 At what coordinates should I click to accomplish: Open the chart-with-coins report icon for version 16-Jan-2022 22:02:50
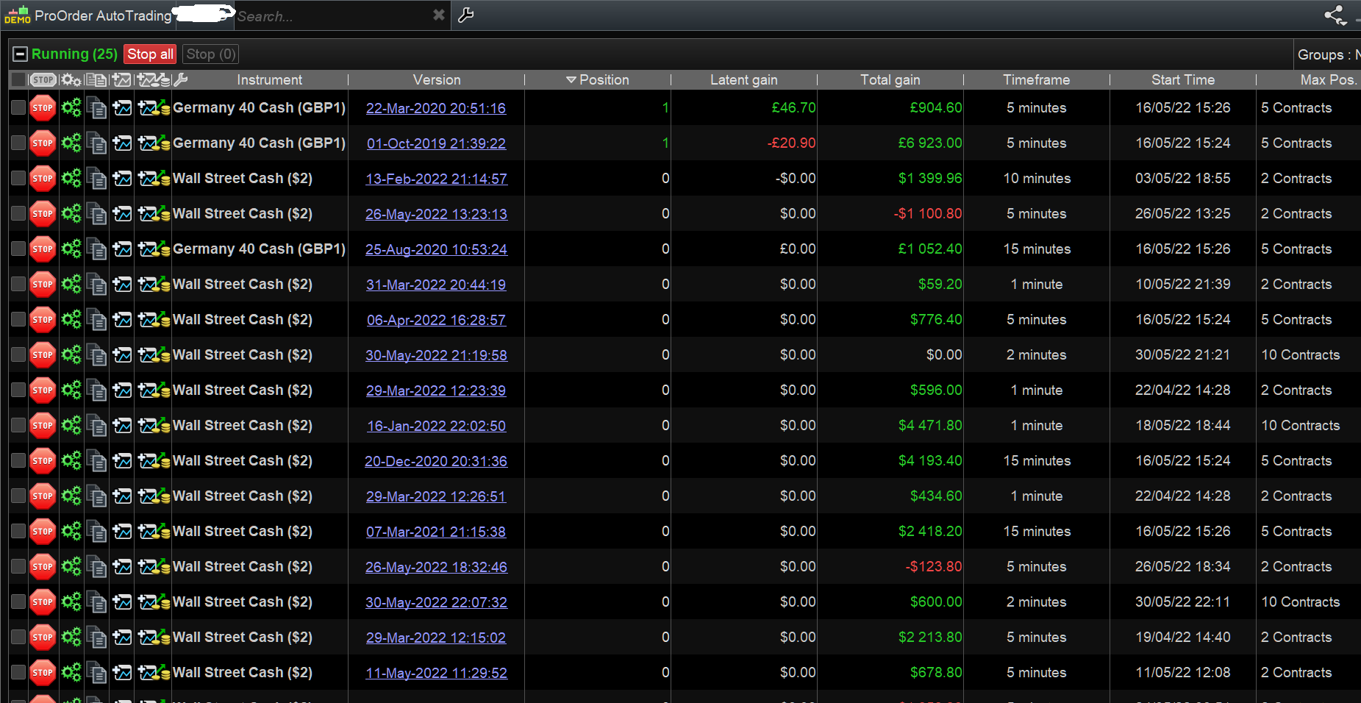154,426
